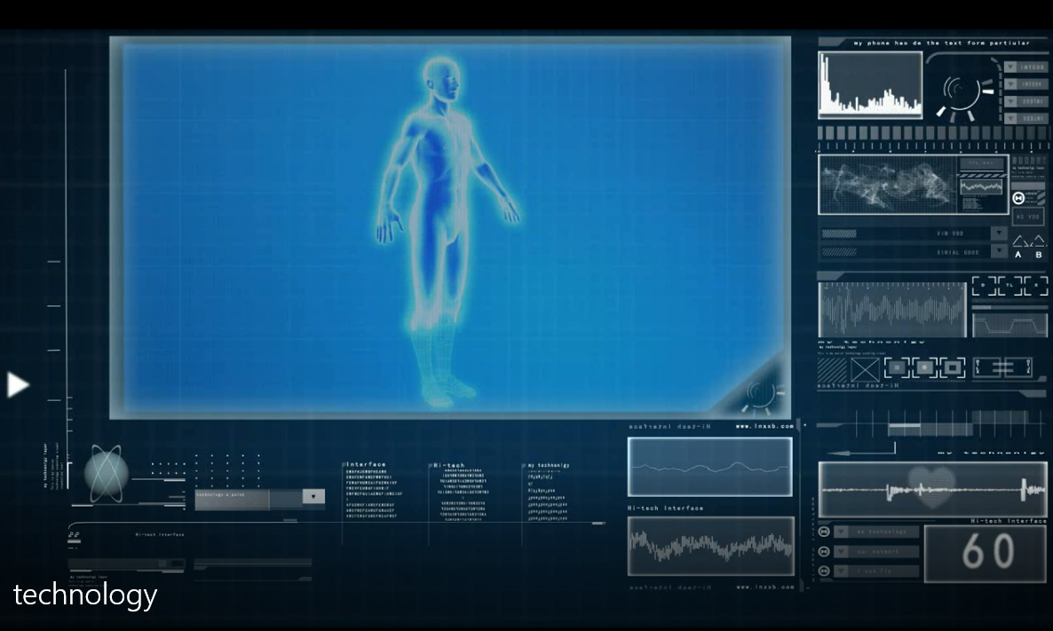
Task: Open the white bar histogram panel
Action: pos(870,84)
